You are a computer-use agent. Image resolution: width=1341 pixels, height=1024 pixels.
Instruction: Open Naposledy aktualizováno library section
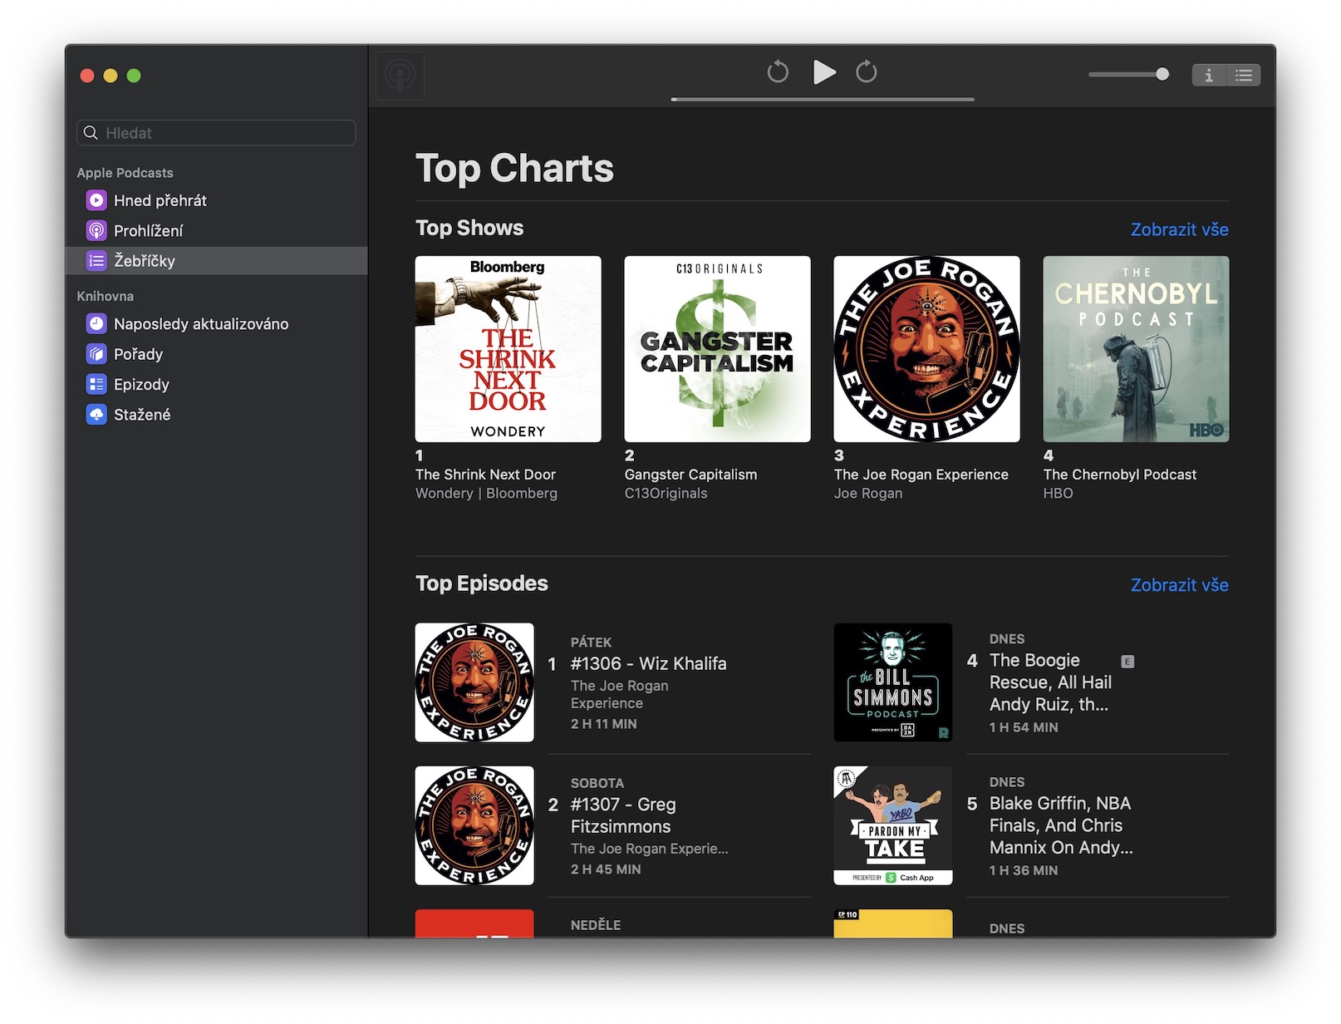click(216, 324)
